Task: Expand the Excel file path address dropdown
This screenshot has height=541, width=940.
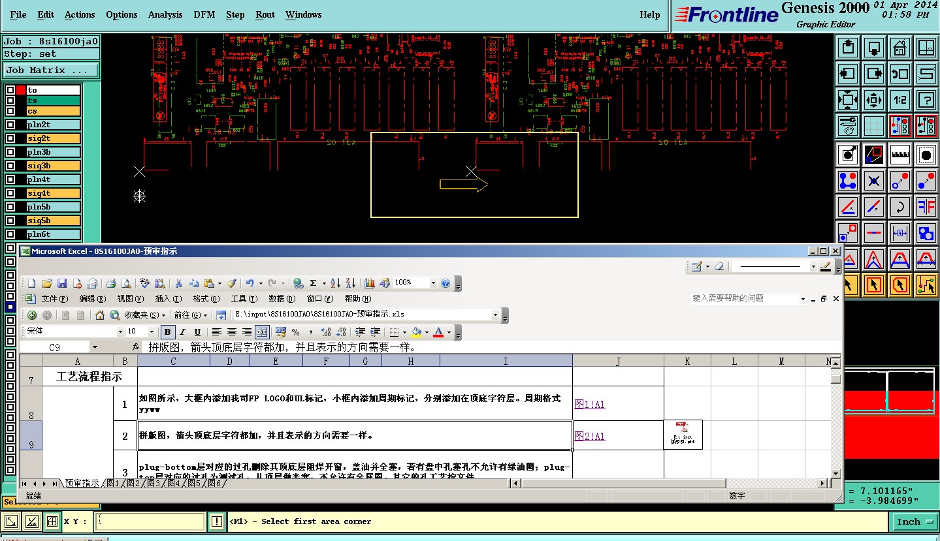Action: (495, 315)
